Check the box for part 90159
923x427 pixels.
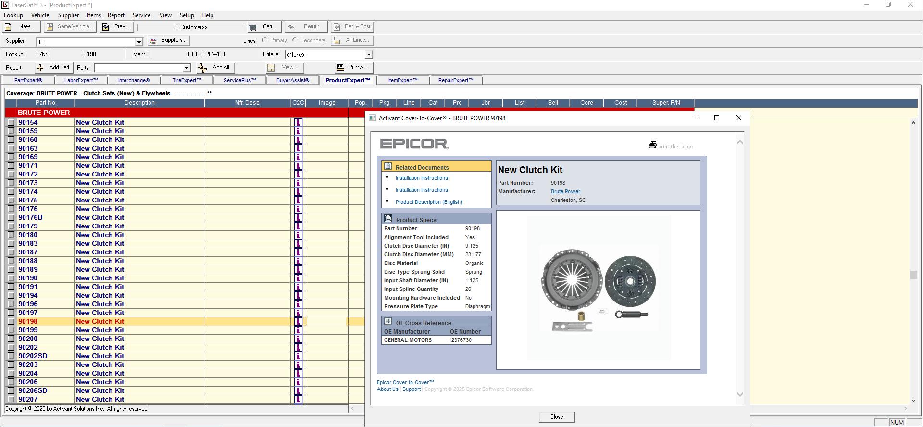(x=11, y=131)
